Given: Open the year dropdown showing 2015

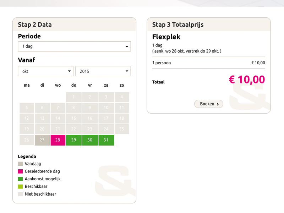Looking at the screenshot, I should click(x=103, y=71).
